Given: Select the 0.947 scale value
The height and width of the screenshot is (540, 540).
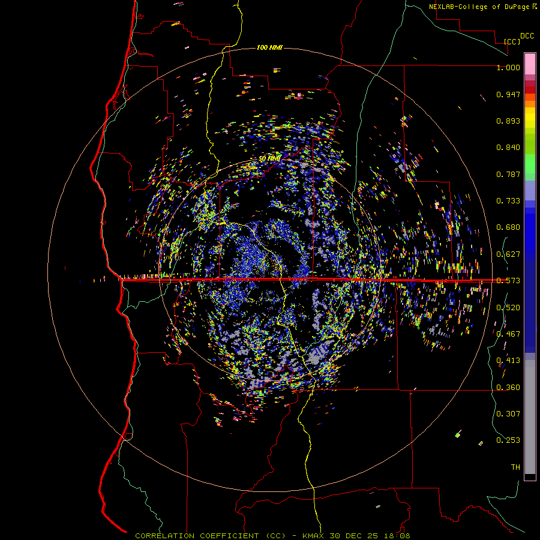Looking at the screenshot, I should 508,94.
